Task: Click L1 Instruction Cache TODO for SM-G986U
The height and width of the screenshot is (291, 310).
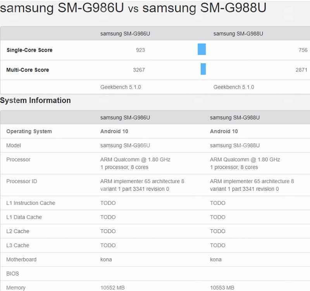Action: pyautogui.click(x=108, y=203)
